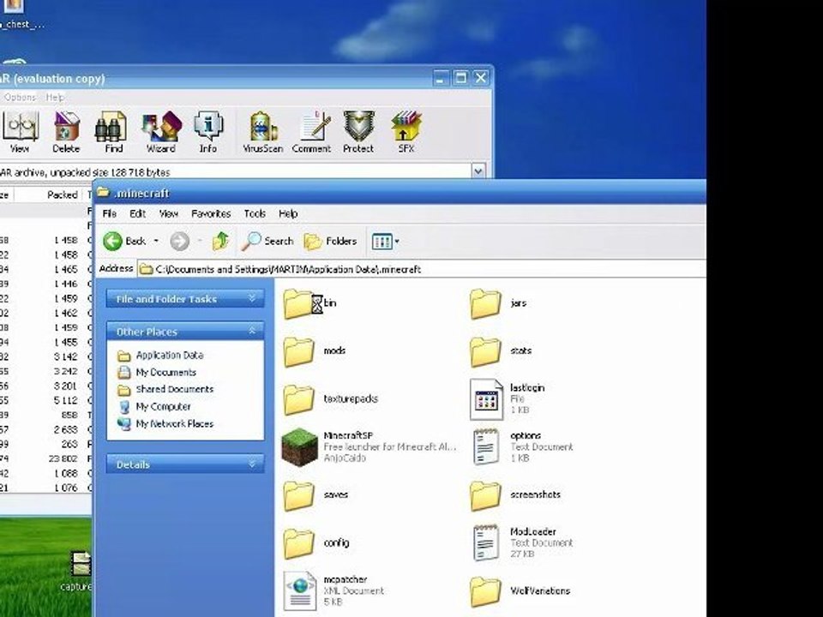823x617 pixels.
Task: Open the File menu in Explorer
Action: (110, 213)
